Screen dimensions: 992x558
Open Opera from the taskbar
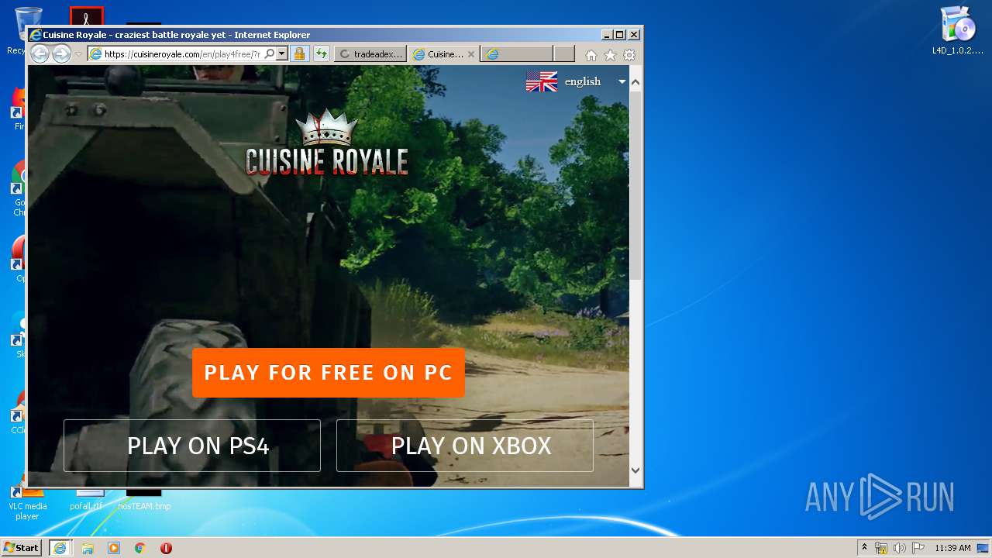[166, 548]
